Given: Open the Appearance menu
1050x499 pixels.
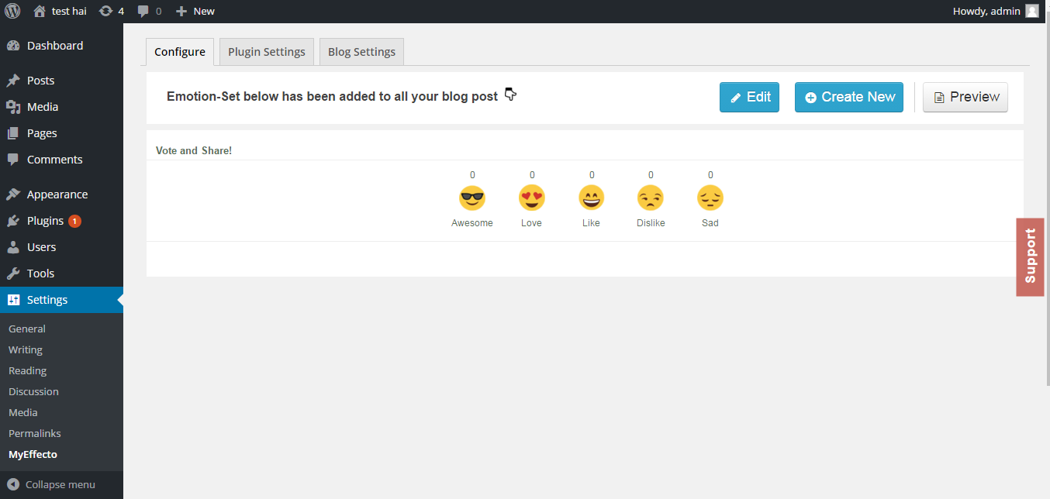Looking at the screenshot, I should 61,194.
